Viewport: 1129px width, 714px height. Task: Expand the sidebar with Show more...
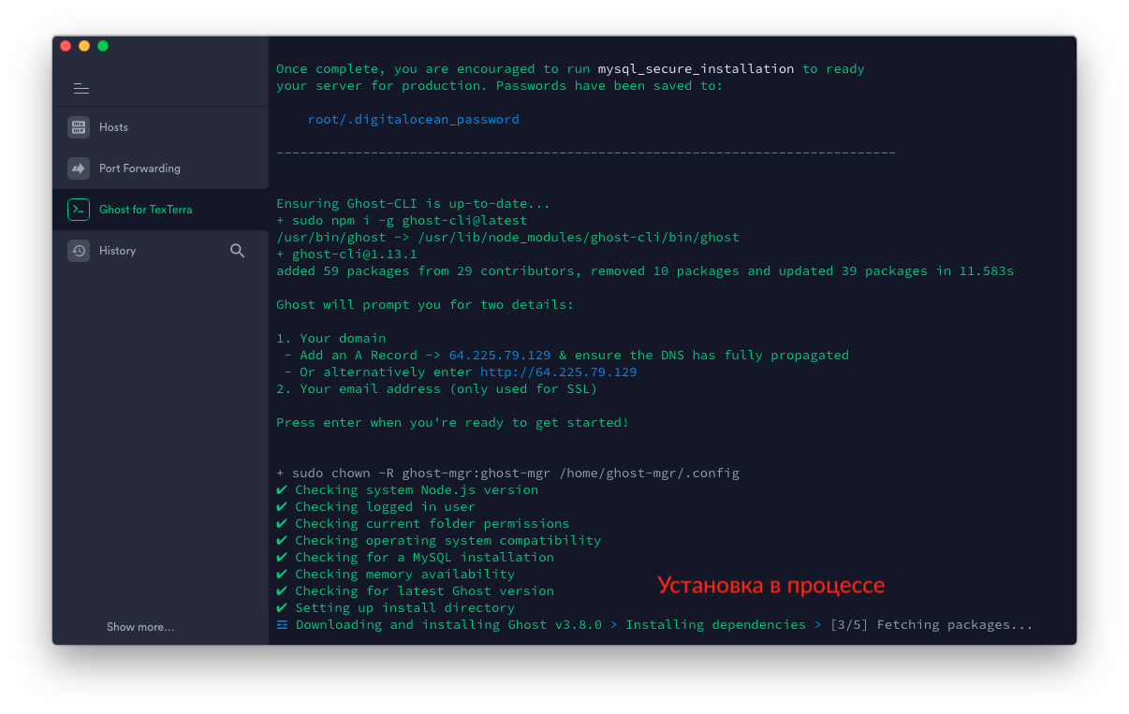coord(140,627)
